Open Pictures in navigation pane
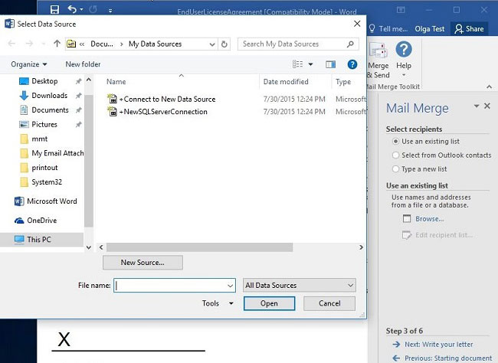The image size is (498, 363). point(44,125)
